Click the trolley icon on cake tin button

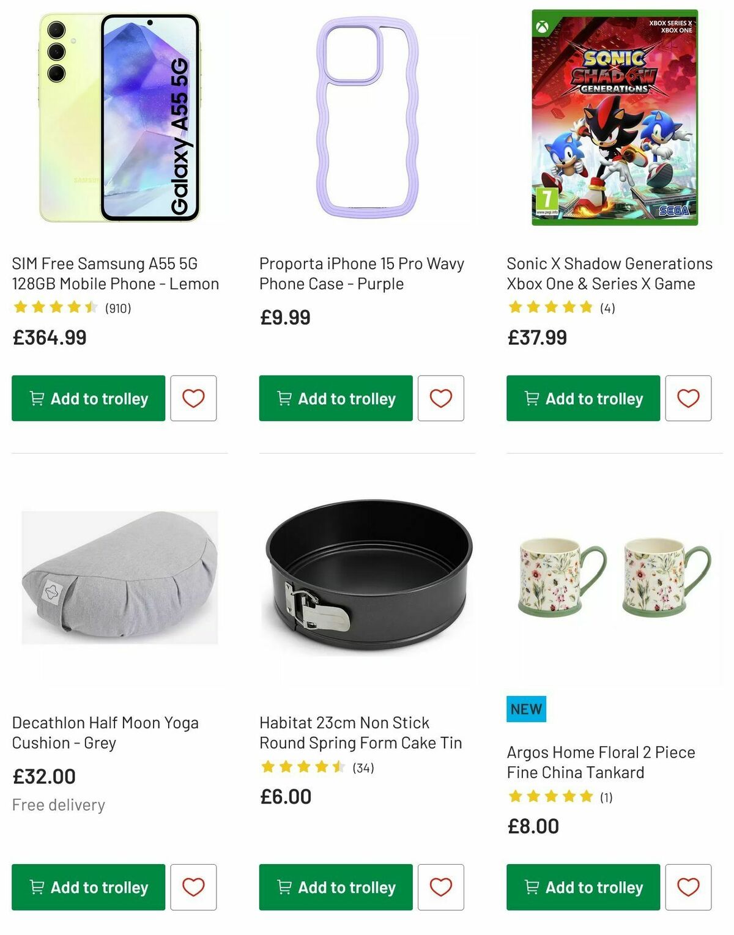[285, 887]
